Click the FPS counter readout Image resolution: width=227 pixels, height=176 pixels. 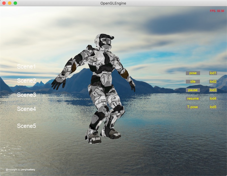click(217, 11)
